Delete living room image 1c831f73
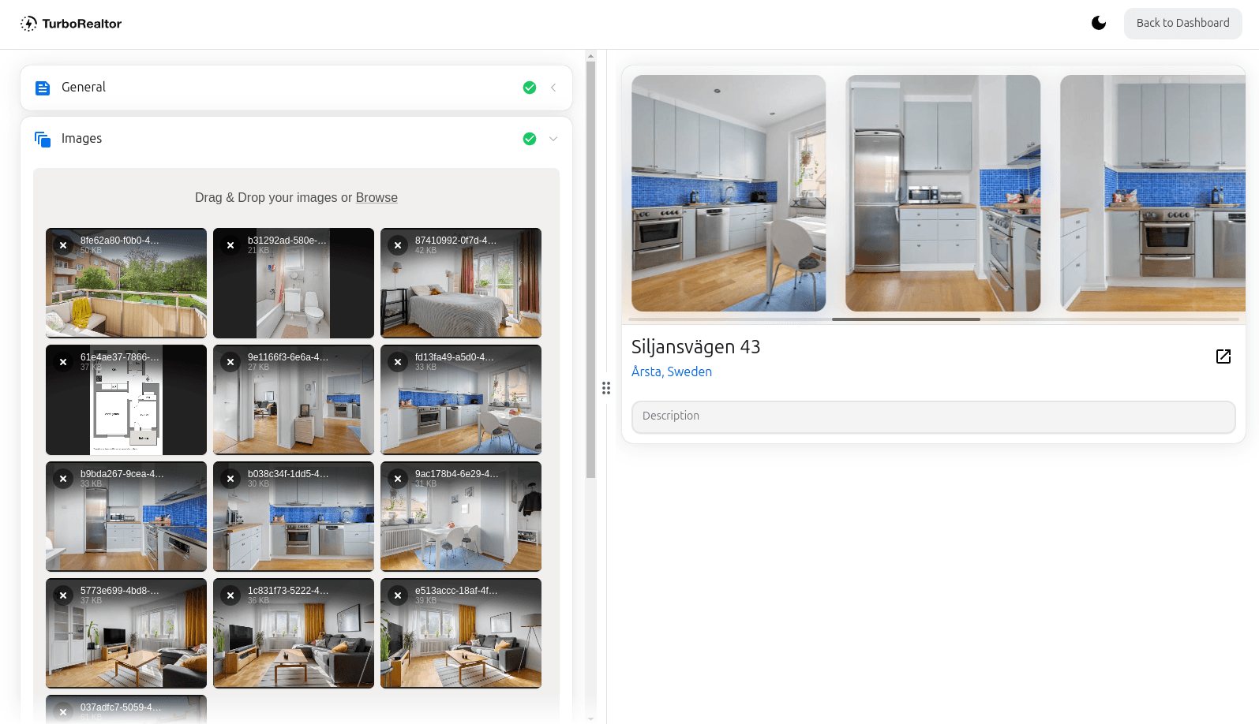Viewport: 1259px width, 724px height. (x=230, y=595)
